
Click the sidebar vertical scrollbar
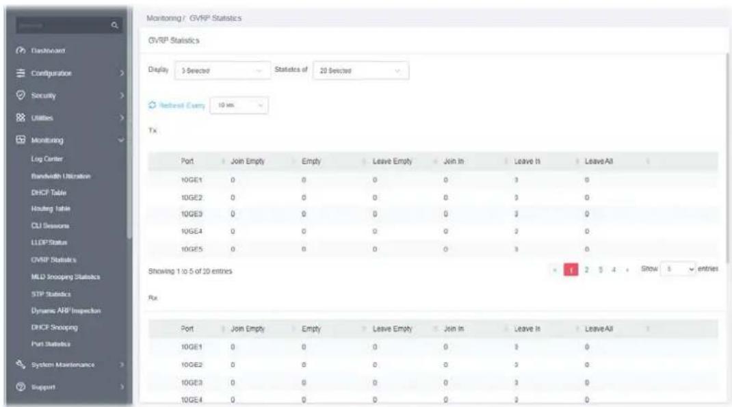[129, 124]
